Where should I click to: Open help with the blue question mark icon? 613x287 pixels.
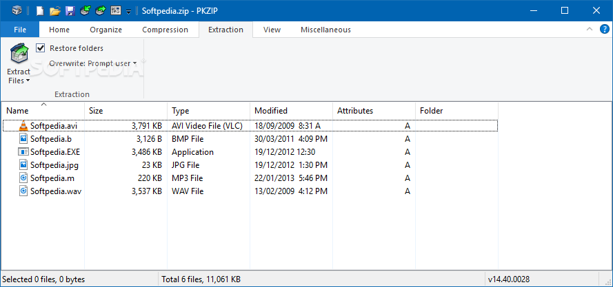pyautogui.click(x=605, y=29)
